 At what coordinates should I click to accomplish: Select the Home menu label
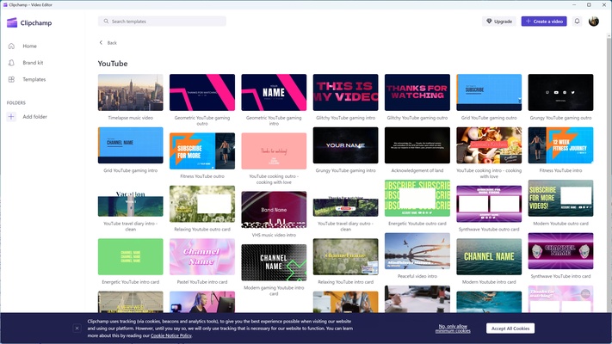click(29, 46)
